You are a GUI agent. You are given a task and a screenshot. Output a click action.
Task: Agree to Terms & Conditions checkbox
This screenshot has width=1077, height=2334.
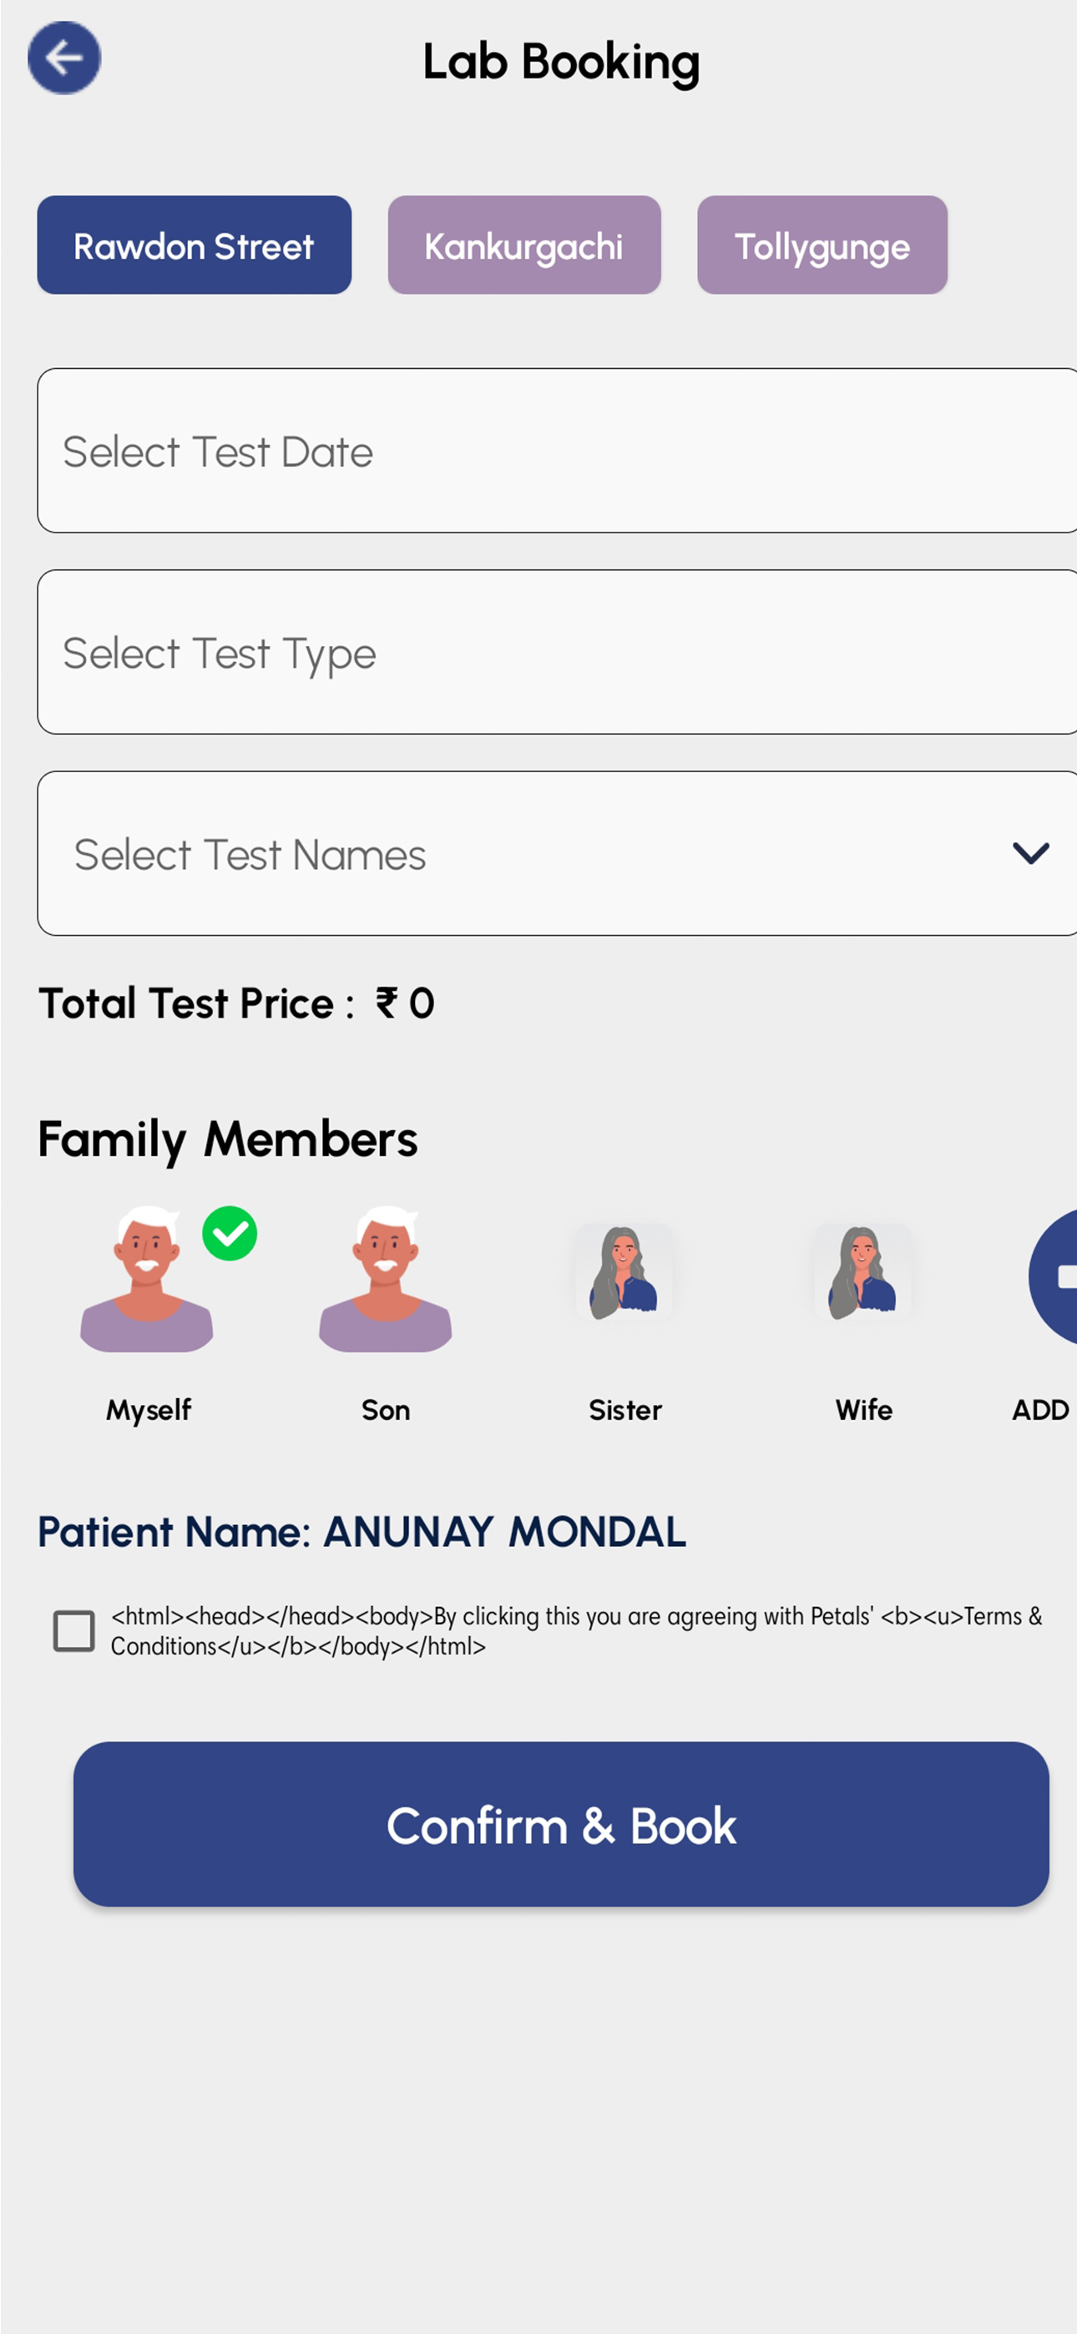[74, 1631]
